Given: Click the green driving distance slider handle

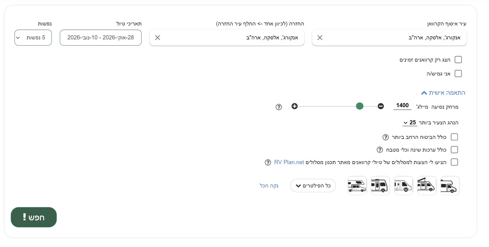Looking at the screenshot, I should [360, 106].
